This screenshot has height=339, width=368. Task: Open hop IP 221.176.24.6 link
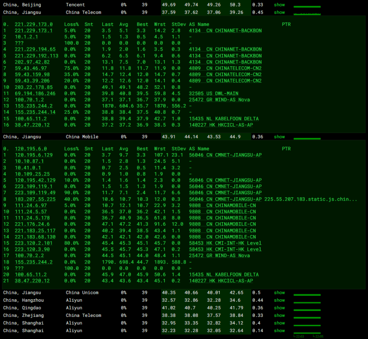click(x=32, y=224)
